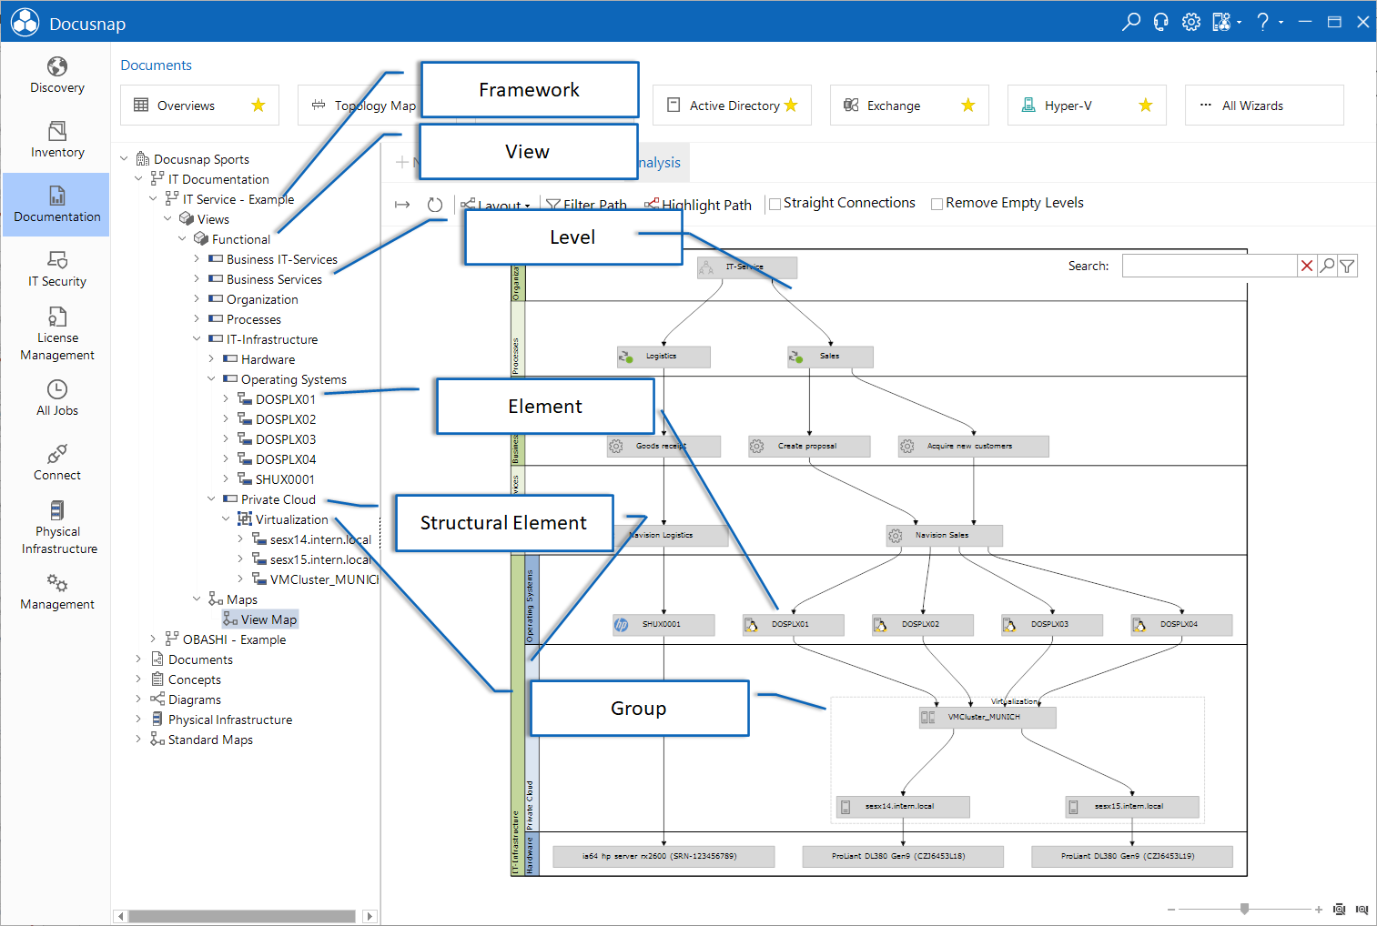
Task: Open the Inventory section in sidebar
Action: 56,140
